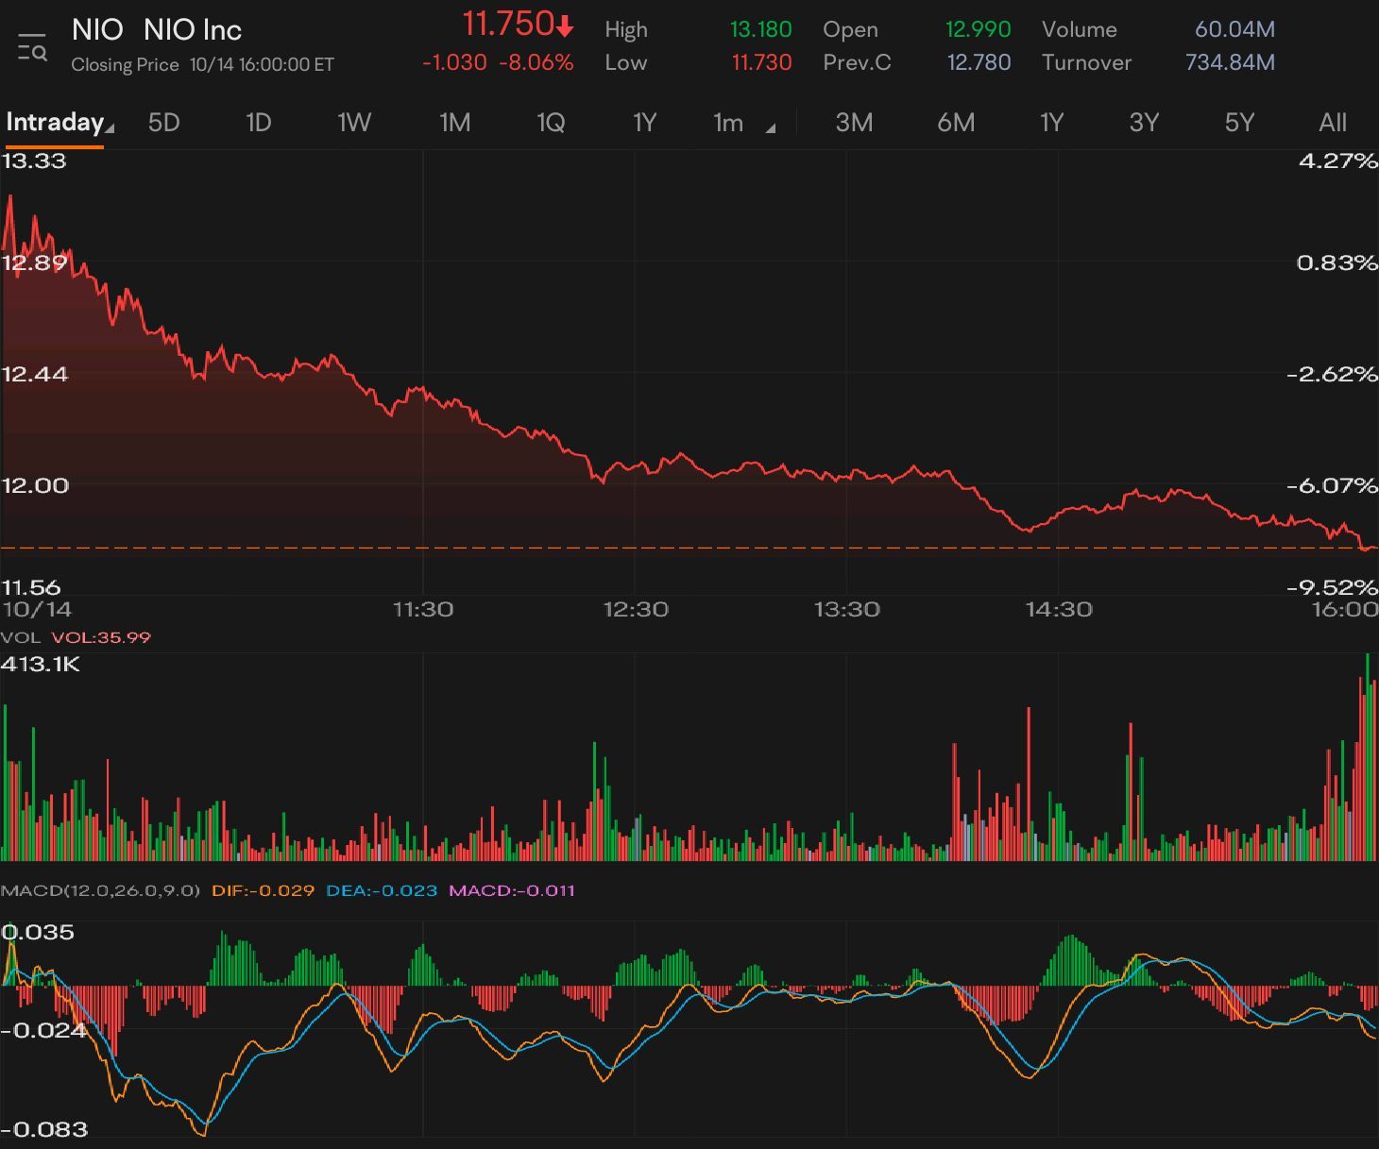Screen dimensions: 1379x1149
Task: Choose the 6M range button
Action: tap(956, 123)
